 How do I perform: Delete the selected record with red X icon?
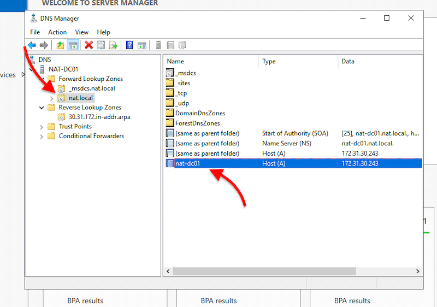tap(88, 45)
